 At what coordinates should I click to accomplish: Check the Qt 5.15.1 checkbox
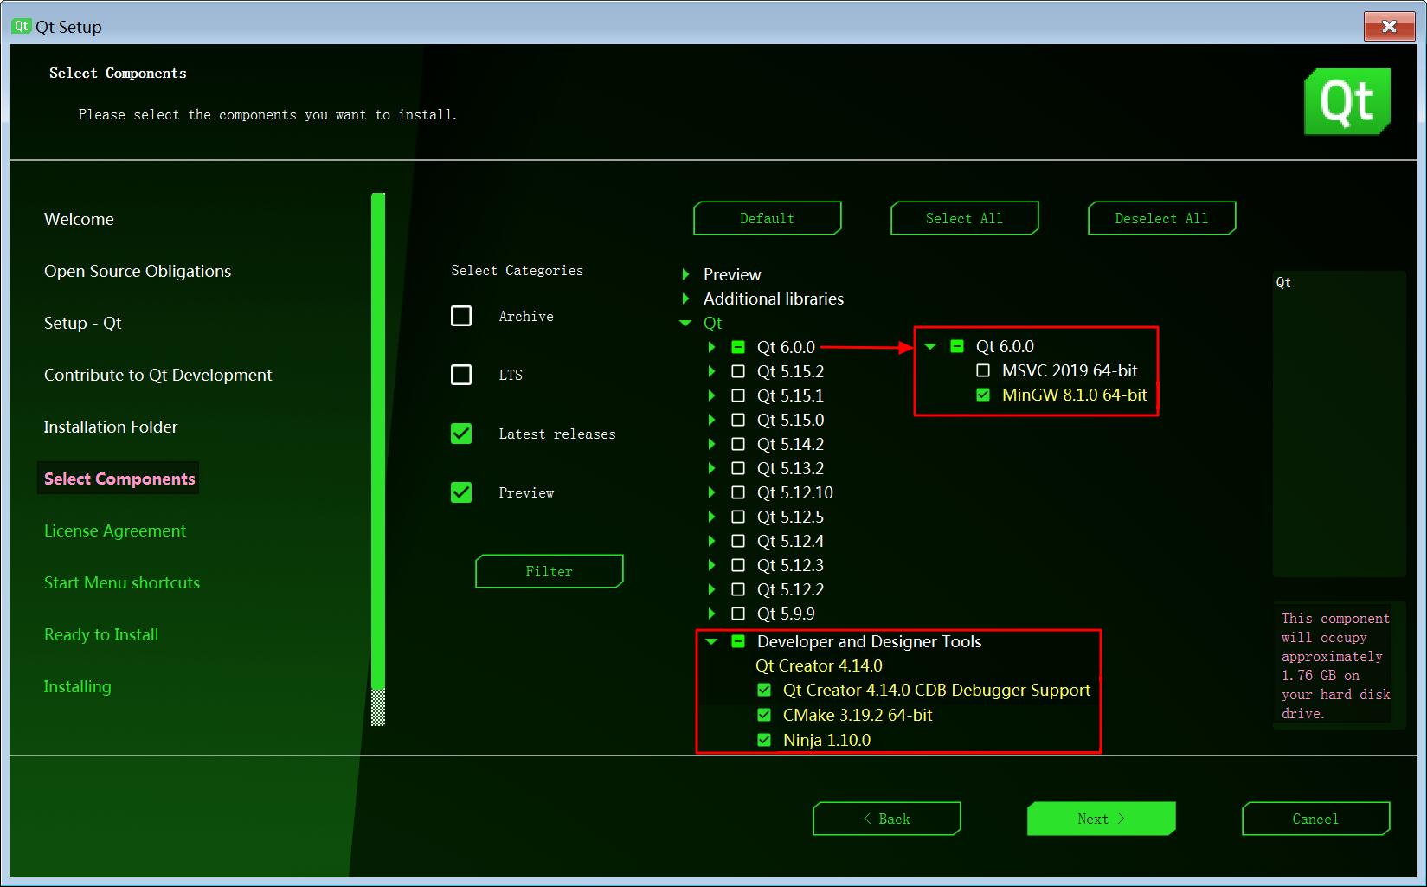738,395
